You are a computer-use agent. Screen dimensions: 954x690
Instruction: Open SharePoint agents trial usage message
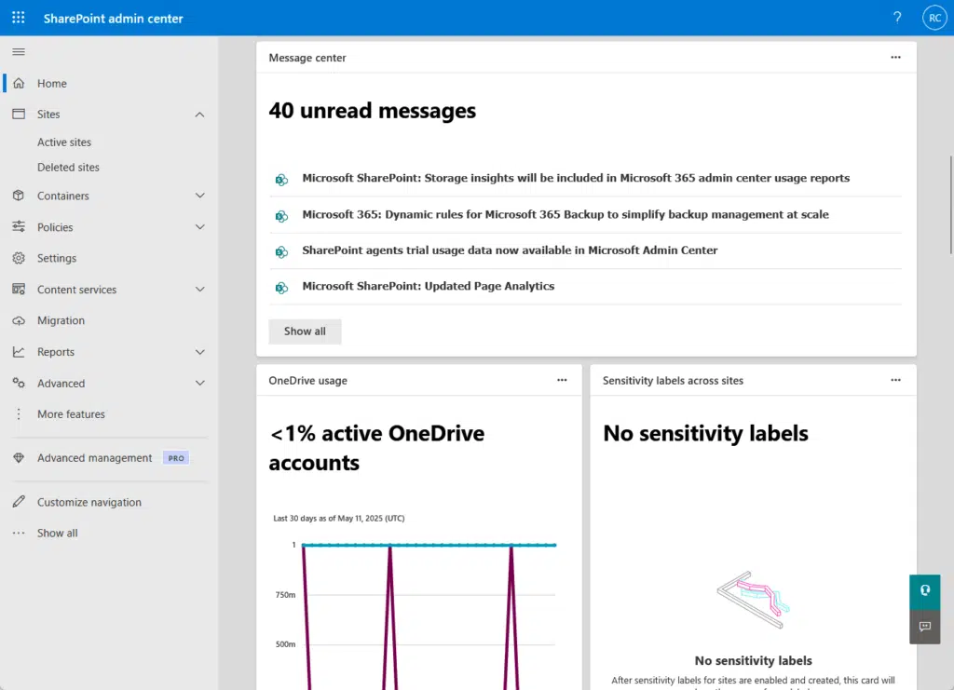click(x=510, y=250)
